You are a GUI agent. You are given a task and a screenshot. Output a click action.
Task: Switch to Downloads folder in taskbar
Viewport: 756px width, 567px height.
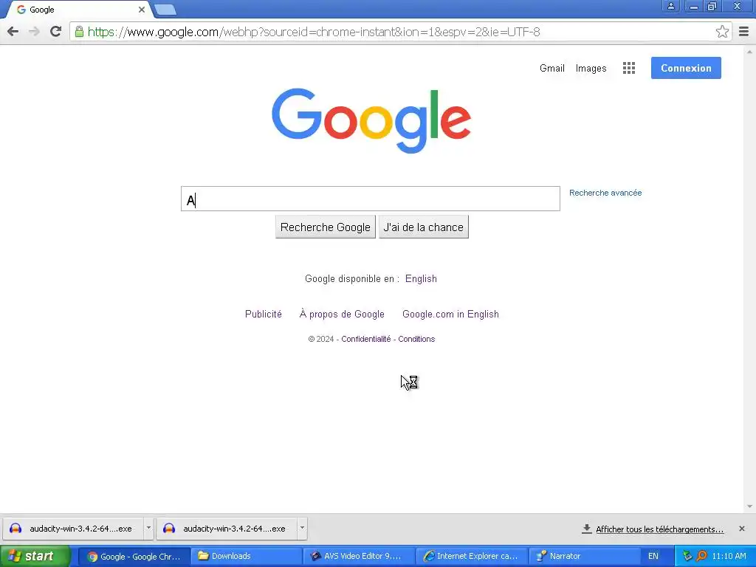pyautogui.click(x=247, y=557)
